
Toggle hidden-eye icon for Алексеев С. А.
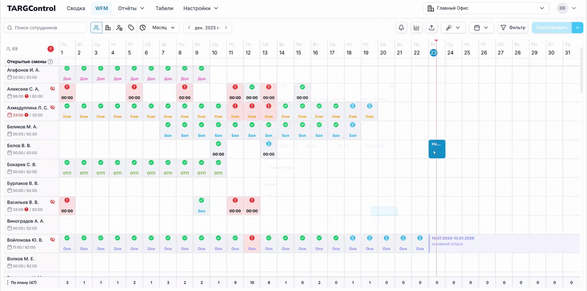pos(52,89)
